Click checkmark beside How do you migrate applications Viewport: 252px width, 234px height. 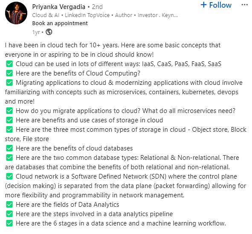point(9,111)
